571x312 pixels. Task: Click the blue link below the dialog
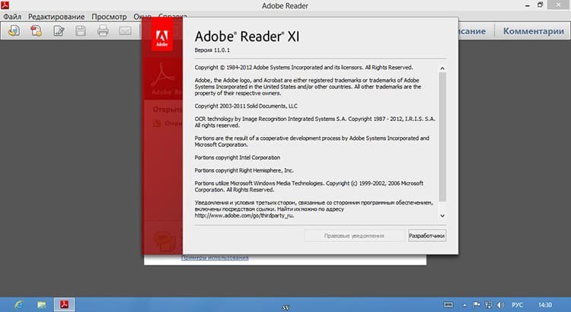pyautogui.click(x=215, y=258)
